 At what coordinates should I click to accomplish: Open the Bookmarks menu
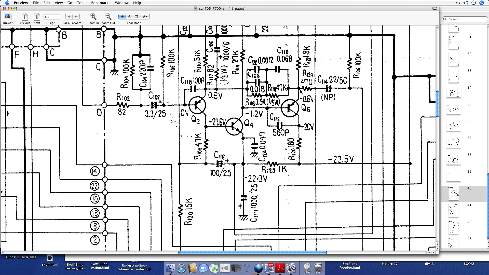101,3
